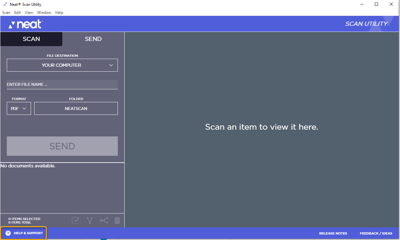Click the ENTER FILE NAME field
Image resolution: width=400 pixels, height=240 pixels.
pyautogui.click(x=62, y=84)
